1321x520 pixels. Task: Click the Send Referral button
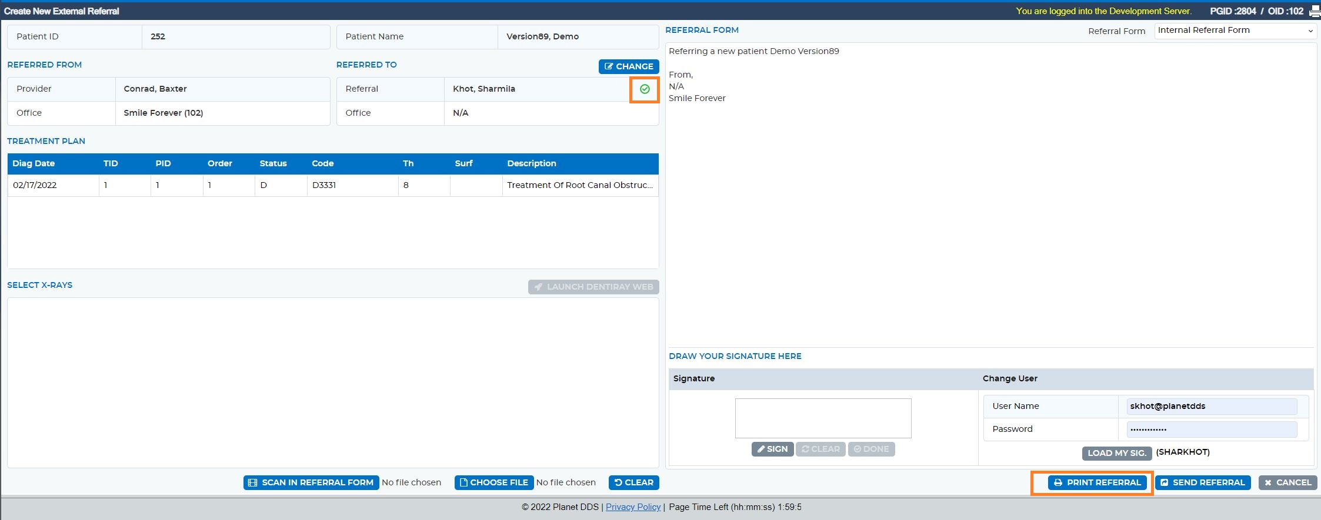tap(1203, 482)
